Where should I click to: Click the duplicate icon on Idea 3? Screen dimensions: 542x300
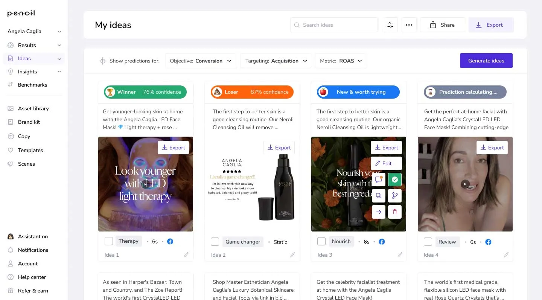tap(379, 196)
